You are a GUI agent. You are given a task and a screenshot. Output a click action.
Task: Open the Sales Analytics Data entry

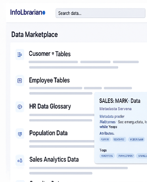click(x=54, y=160)
